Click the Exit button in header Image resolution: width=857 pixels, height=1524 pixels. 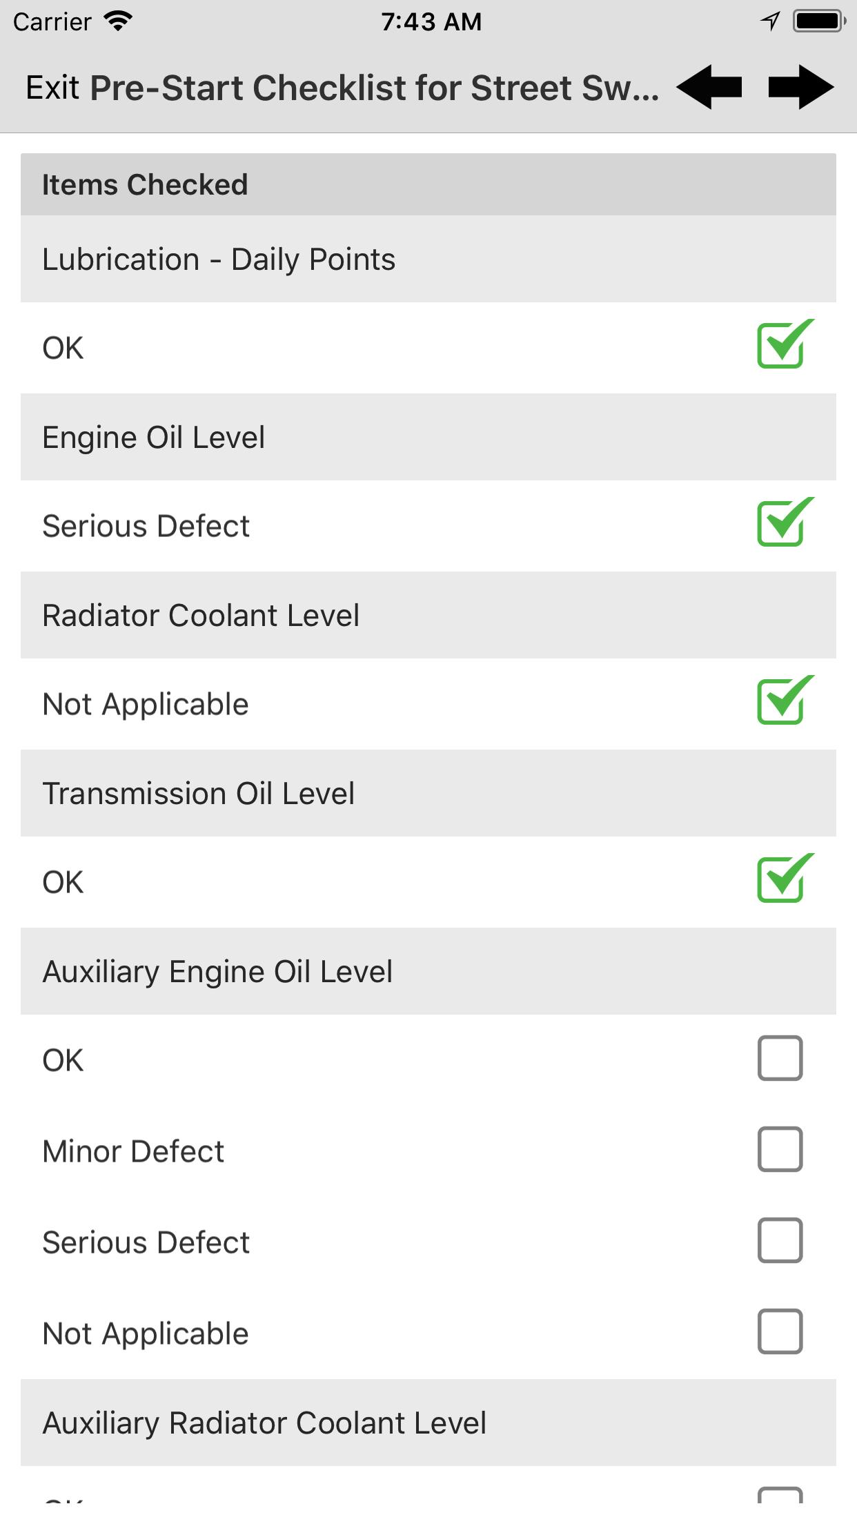tap(52, 88)
